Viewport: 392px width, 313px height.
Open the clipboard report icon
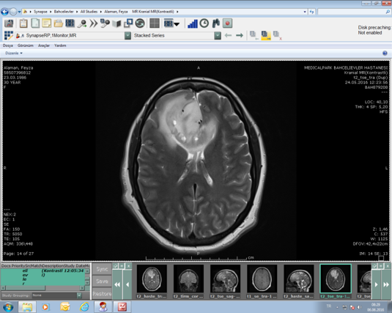point(23,23)
